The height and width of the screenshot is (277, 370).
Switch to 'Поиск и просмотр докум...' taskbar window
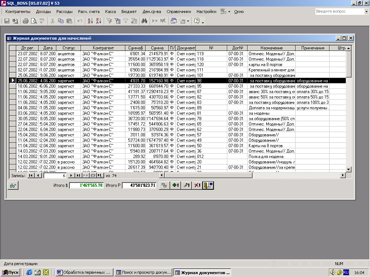[143, 273]
